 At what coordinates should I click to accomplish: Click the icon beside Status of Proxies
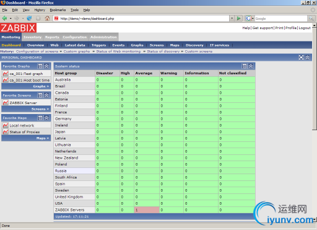pos(6,131)
